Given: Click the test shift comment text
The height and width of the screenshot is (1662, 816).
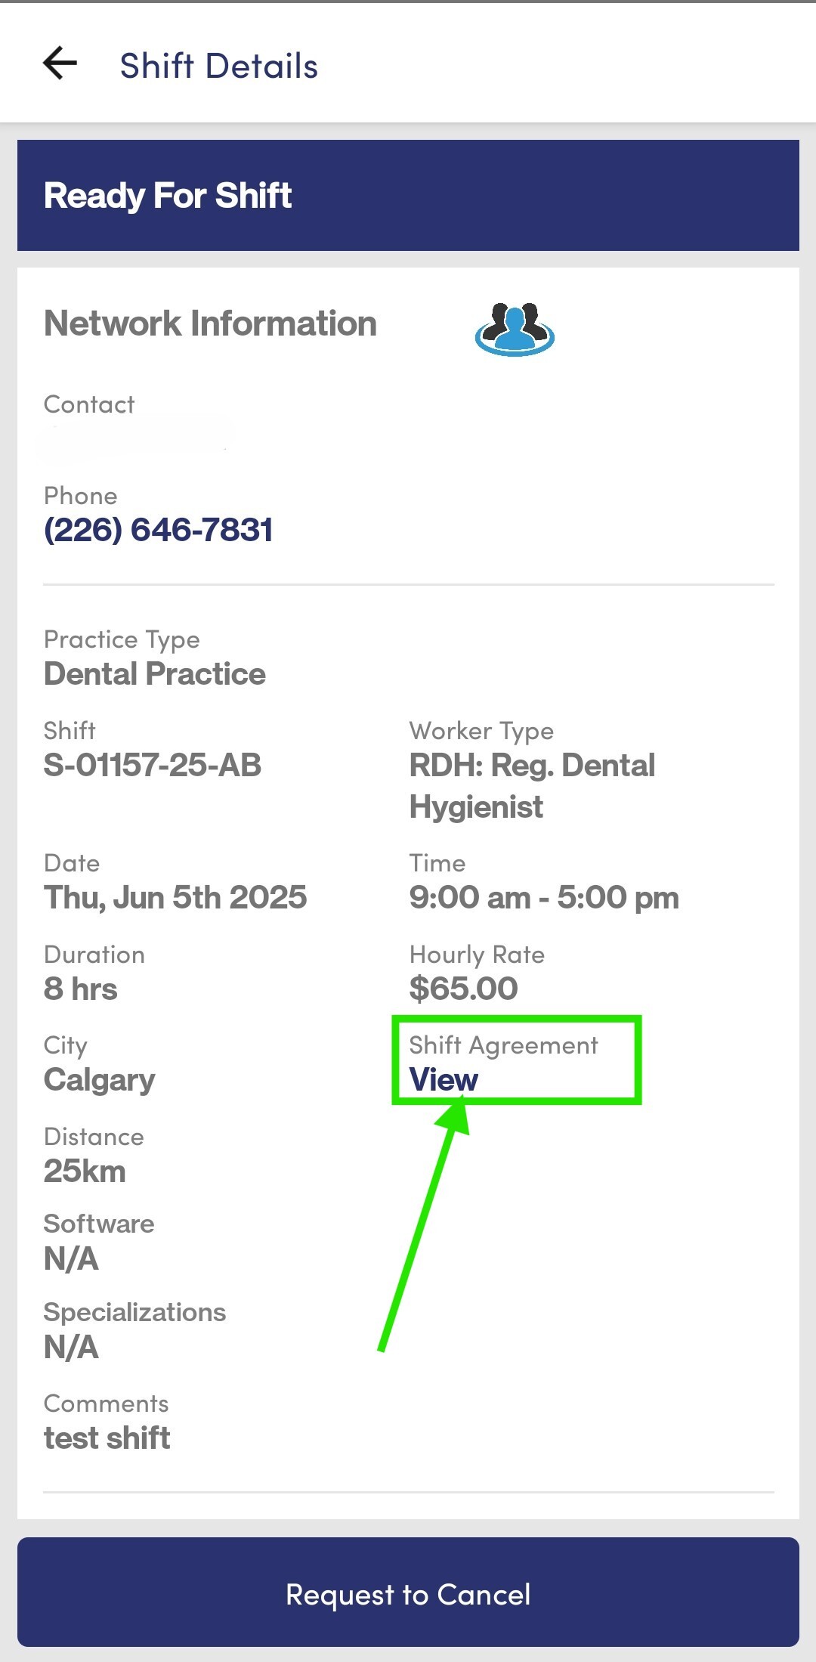Looking at the screenshot, I should tap(107, 1438).
